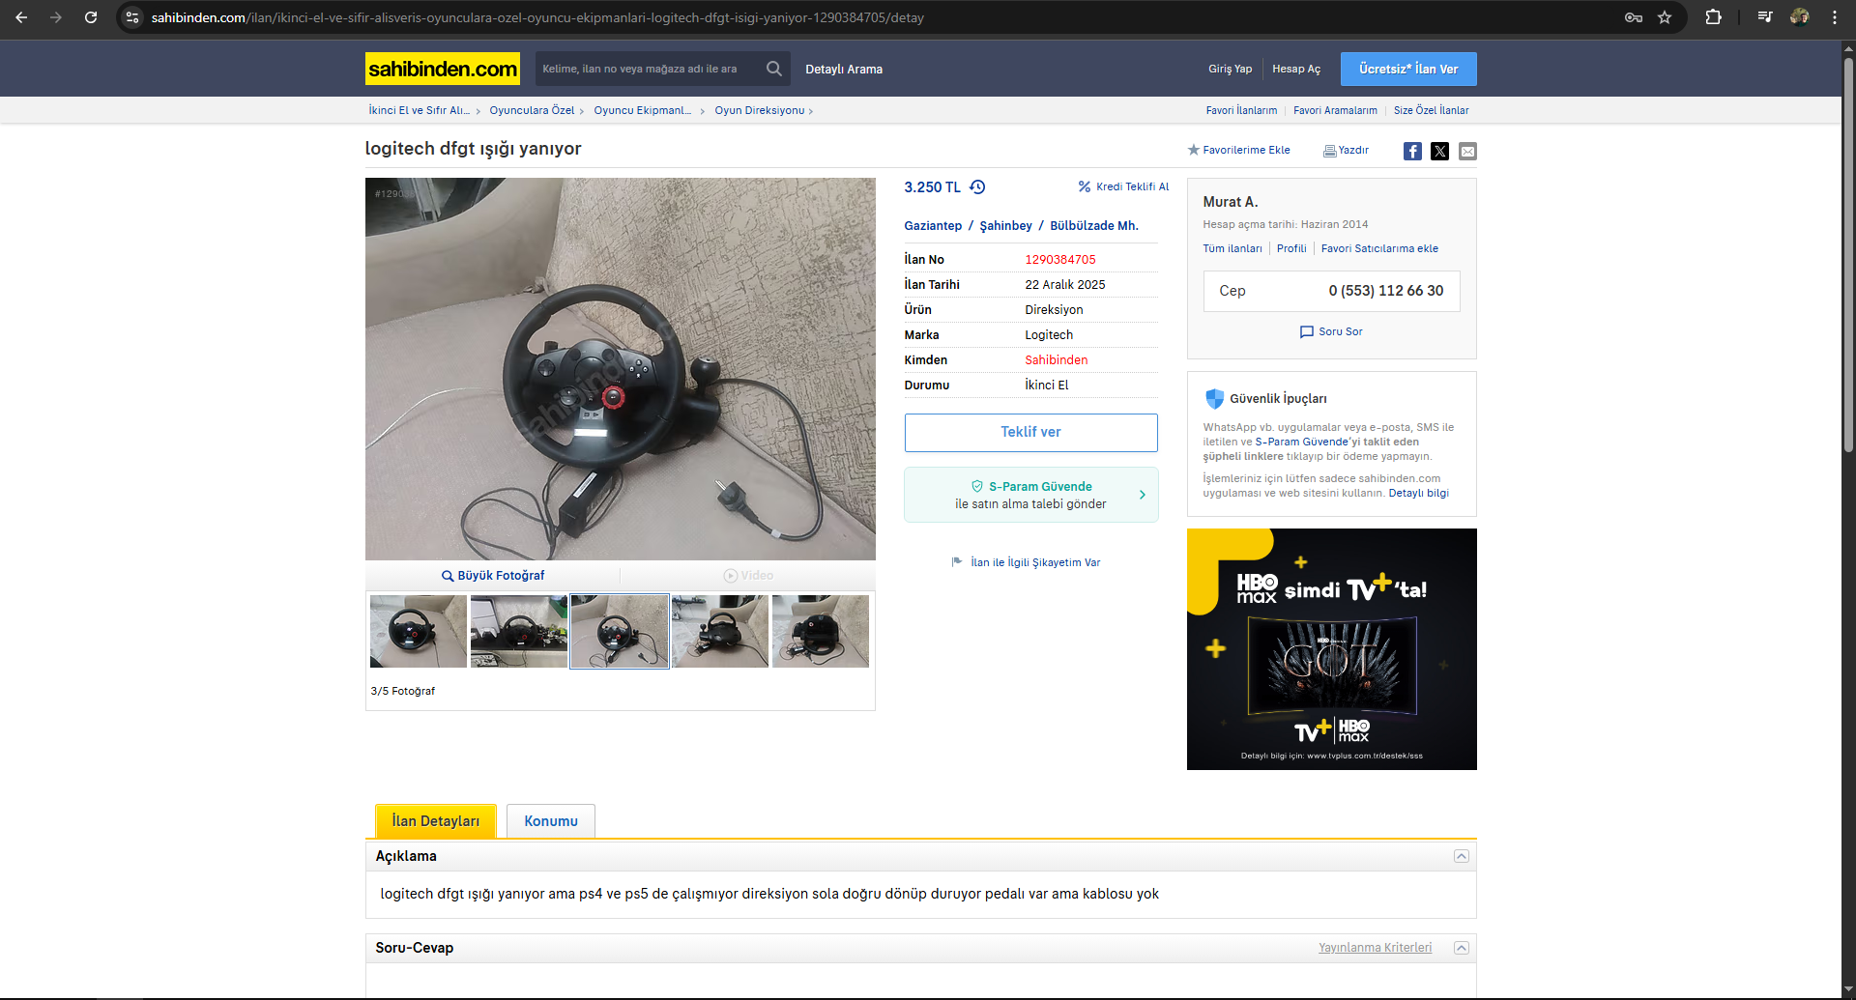Share listing on Facebook
This screenshot has height=1000, width=1856.
(1412, 151)
